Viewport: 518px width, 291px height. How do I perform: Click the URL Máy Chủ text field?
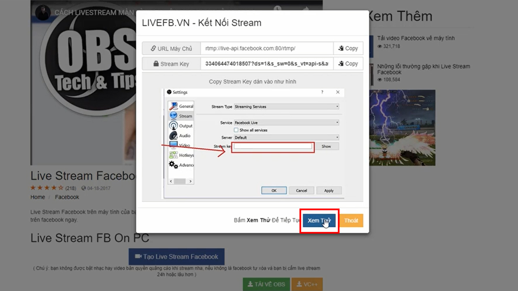click(267, 48)
